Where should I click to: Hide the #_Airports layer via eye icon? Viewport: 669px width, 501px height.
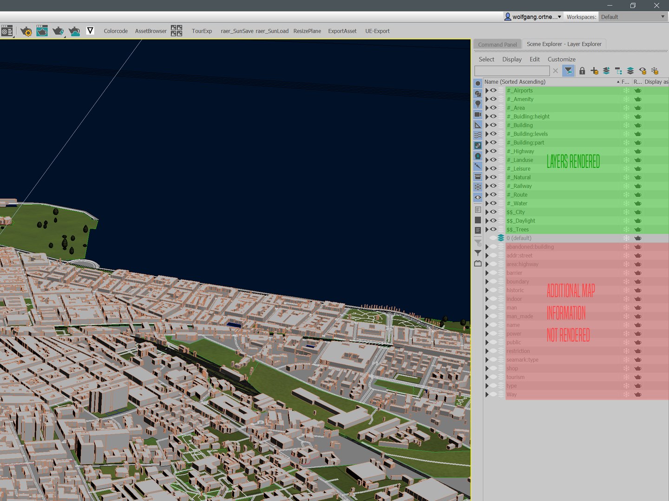(493, 90)
